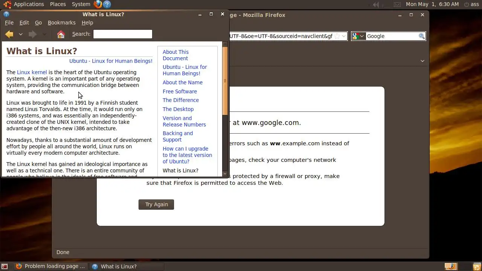Open the Edit menu in the help window
The image size is (482, 271).
click(24, 23)
